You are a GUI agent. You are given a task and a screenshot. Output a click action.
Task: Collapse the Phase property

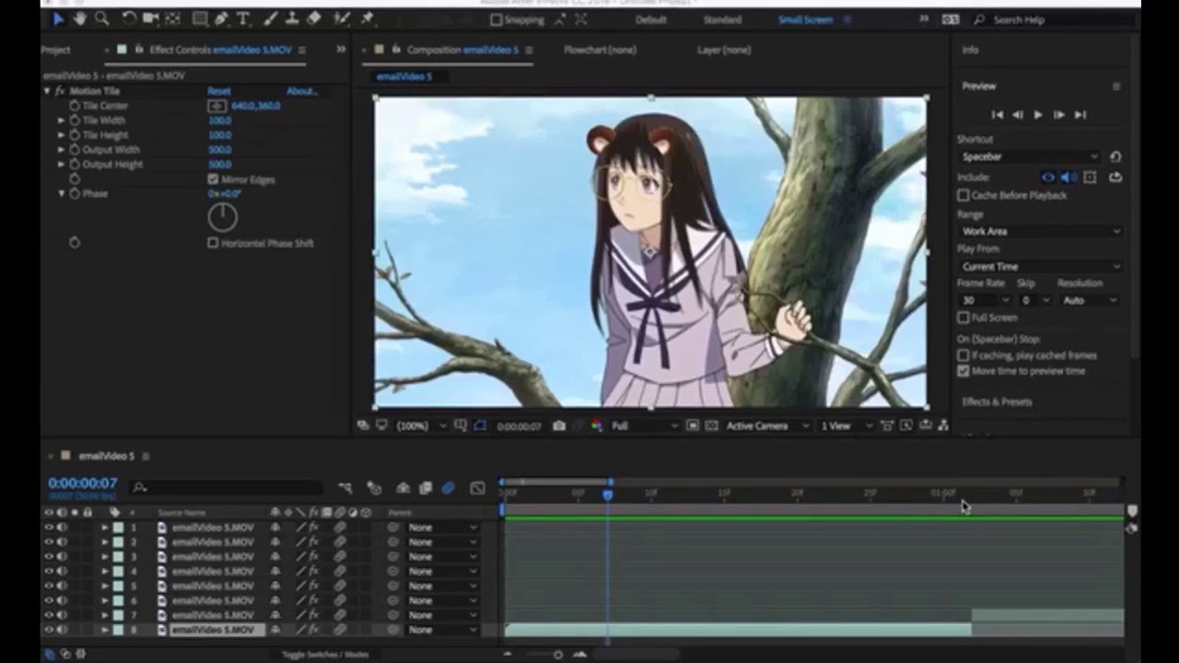62,193
